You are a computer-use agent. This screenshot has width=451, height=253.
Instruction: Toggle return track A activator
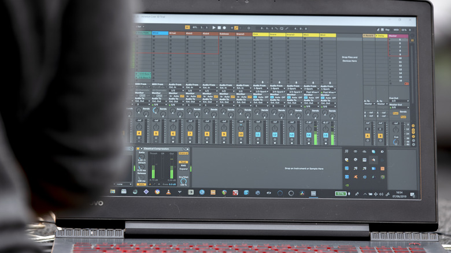pyautogui.click(x=367, y=136)
